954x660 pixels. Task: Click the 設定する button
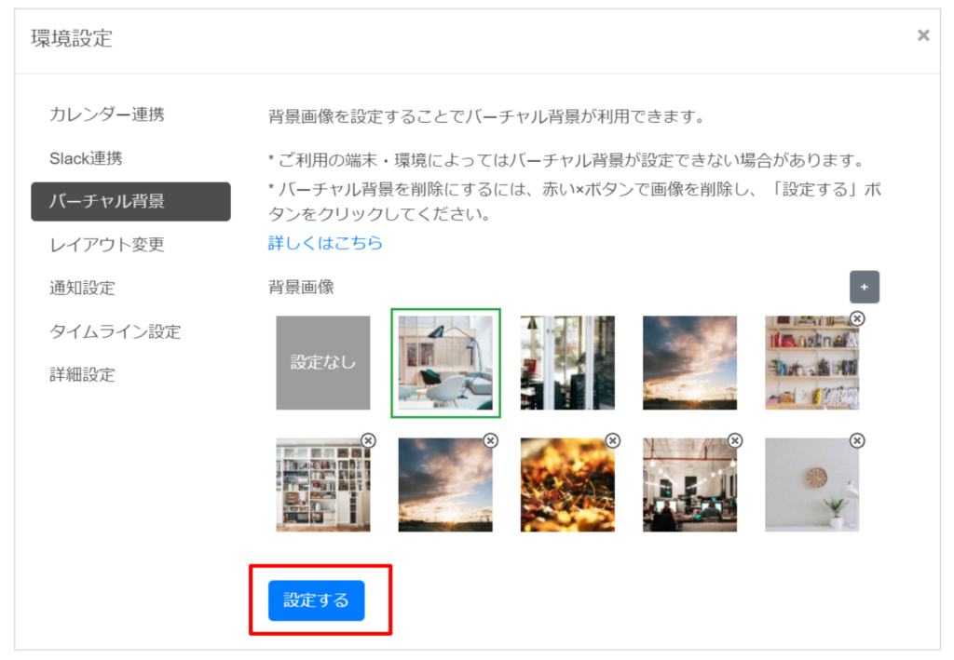point(317,600)
